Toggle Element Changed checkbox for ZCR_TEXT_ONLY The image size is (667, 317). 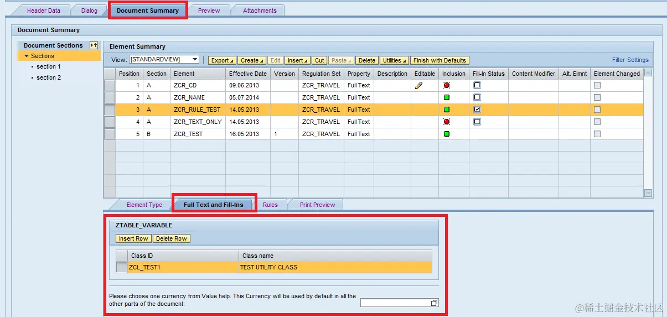597,122
